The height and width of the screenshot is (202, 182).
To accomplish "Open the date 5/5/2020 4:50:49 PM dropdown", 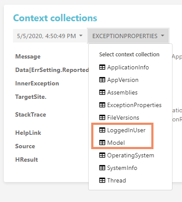I will [50, 36].
